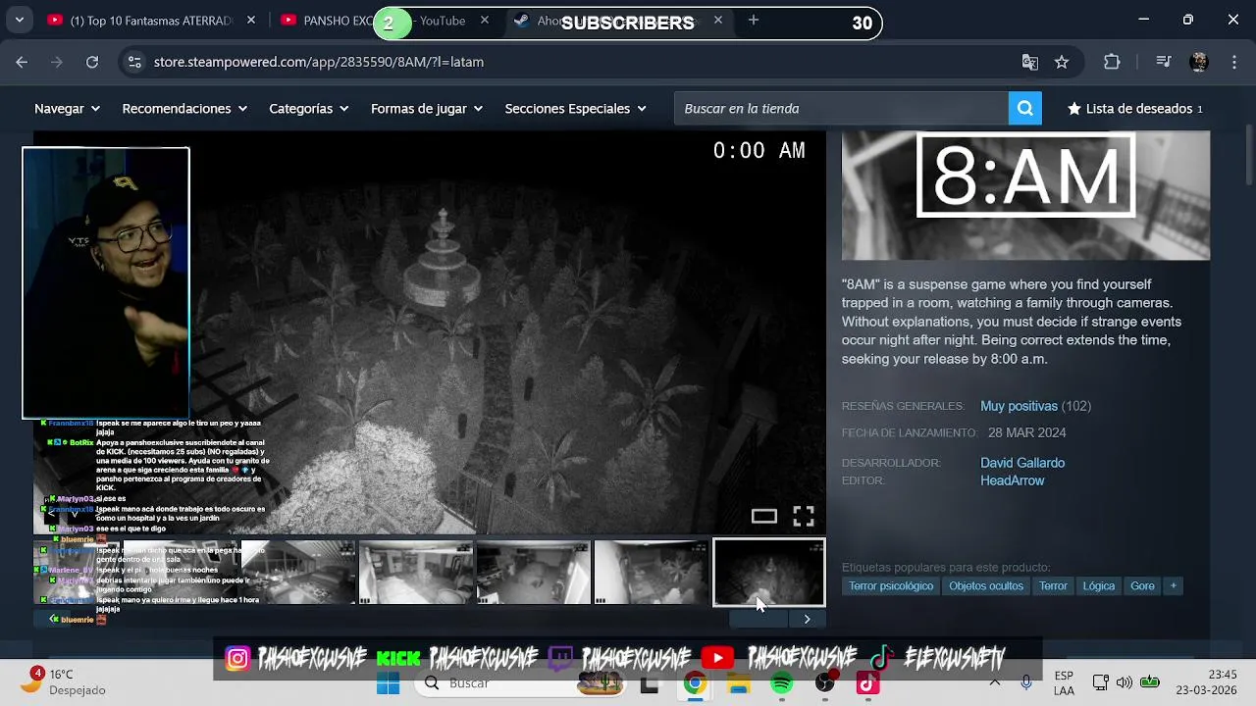1256x706 pixels.
Task: Click the Steam store search magnifier button
Action: pyautogui.click(x=1024, y=109)
